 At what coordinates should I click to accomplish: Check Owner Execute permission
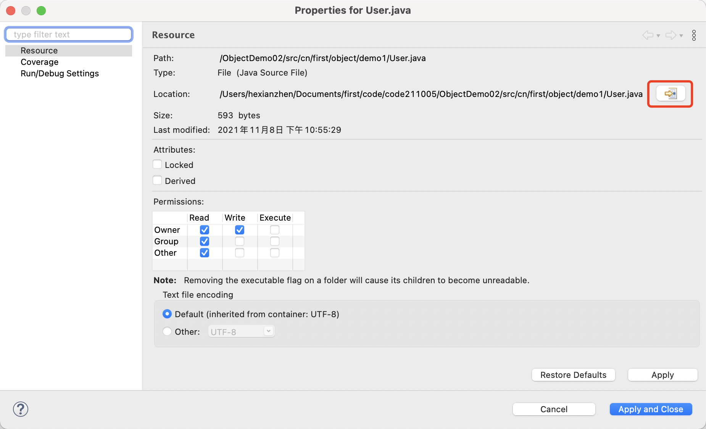point(275,230)
